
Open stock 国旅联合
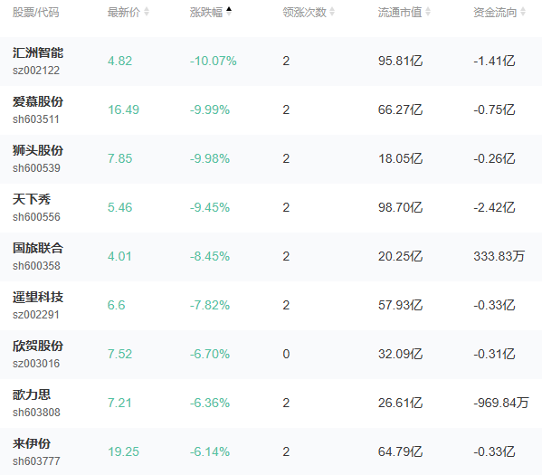click(x=38, y=248)
